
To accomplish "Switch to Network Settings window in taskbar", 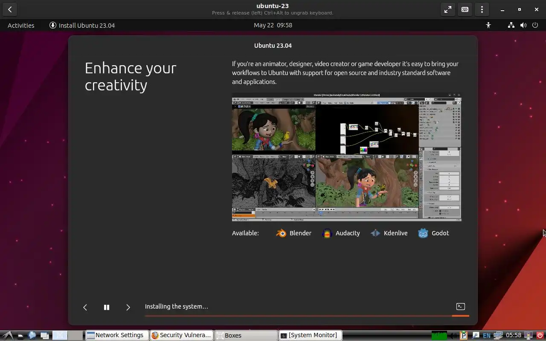I will point(117,335).
